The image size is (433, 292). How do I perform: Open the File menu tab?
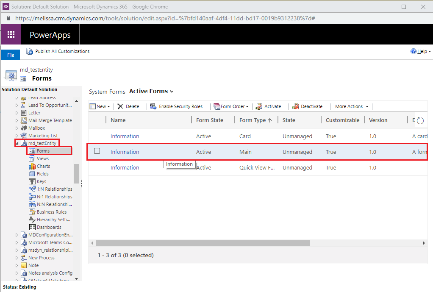click(11, 55)
